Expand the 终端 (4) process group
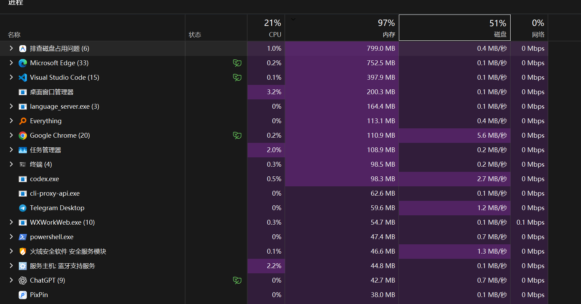Viewport: 581px width, 304px height. (x=11, y=164)
